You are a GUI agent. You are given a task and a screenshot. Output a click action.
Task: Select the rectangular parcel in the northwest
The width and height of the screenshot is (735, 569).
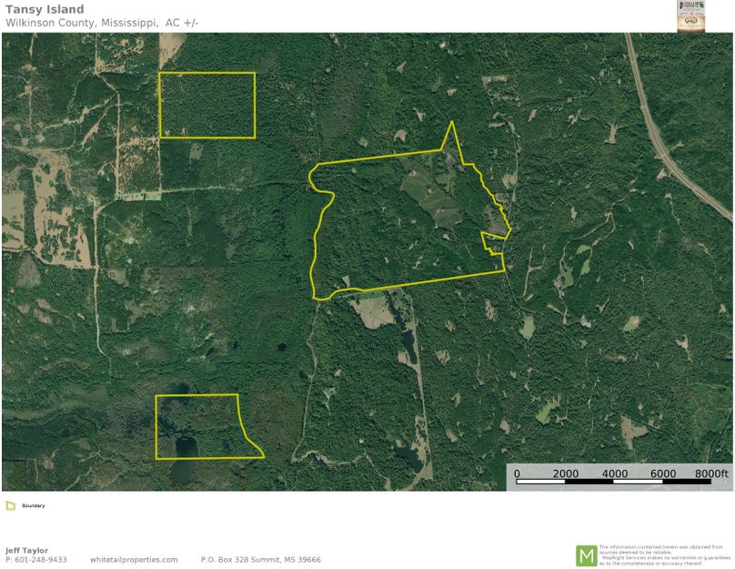[206, 106]
